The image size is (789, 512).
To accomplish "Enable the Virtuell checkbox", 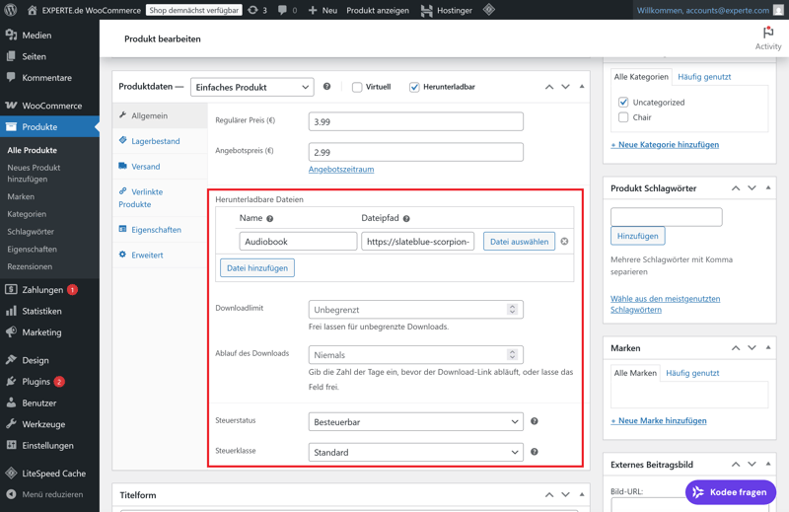I will (x=357, y=87).
